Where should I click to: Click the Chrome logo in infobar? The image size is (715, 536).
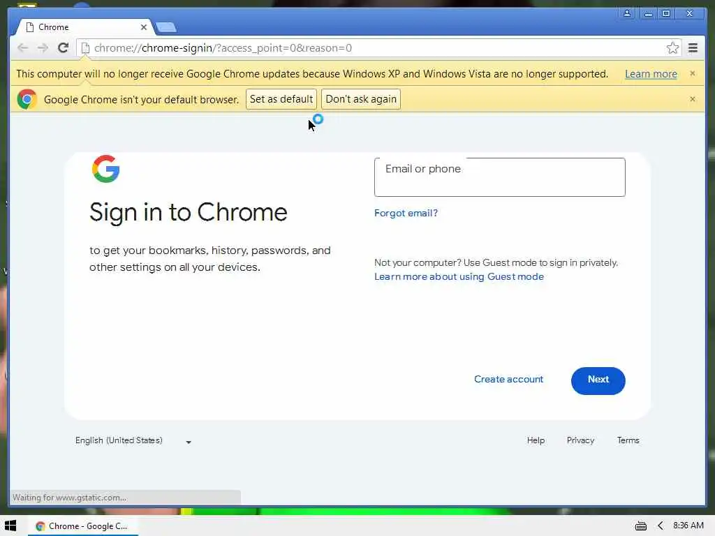[27, 99]
